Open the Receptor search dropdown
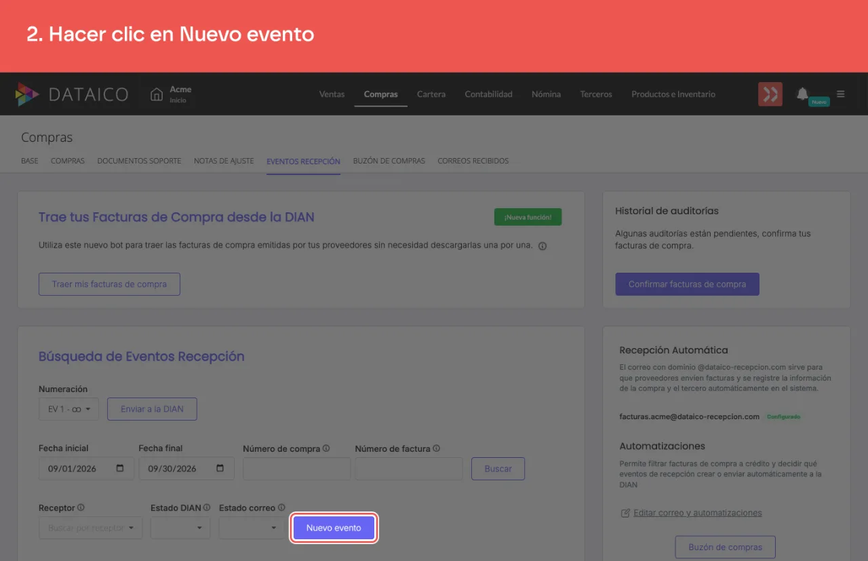 (91, 528)
